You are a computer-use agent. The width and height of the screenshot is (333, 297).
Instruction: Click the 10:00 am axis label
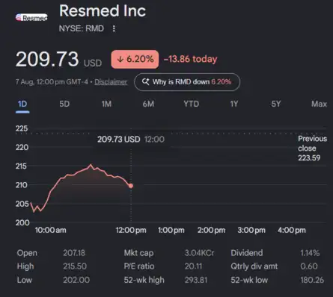click(x=51, y=230)
